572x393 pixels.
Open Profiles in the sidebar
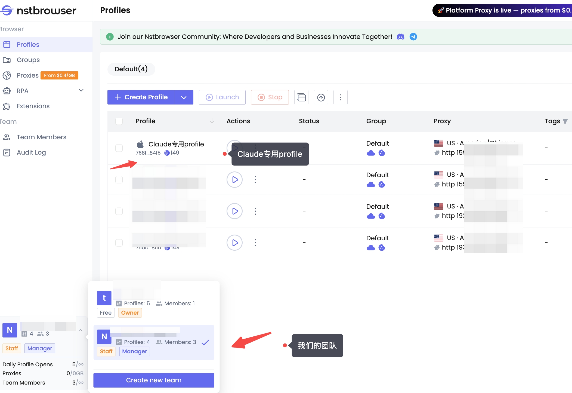(x=46, y=45)
